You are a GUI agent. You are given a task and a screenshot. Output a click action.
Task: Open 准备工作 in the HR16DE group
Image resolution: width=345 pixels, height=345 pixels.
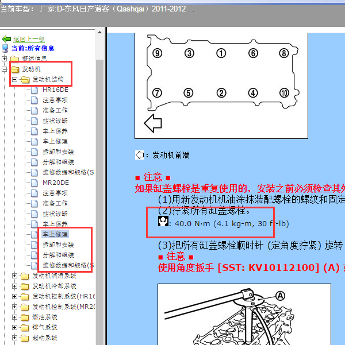pyautogui.click(x=55, y=110)
